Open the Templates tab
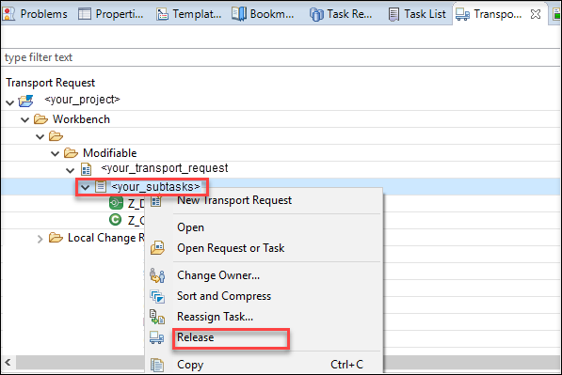This screenshot has width=562, height=375. [189, 14]
